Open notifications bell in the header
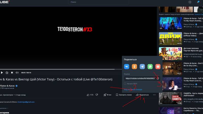 (x=198, y=2)
